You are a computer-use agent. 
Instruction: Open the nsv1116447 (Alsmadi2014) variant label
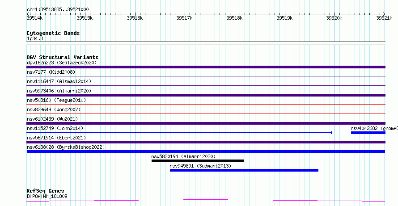tap(59, 81)
